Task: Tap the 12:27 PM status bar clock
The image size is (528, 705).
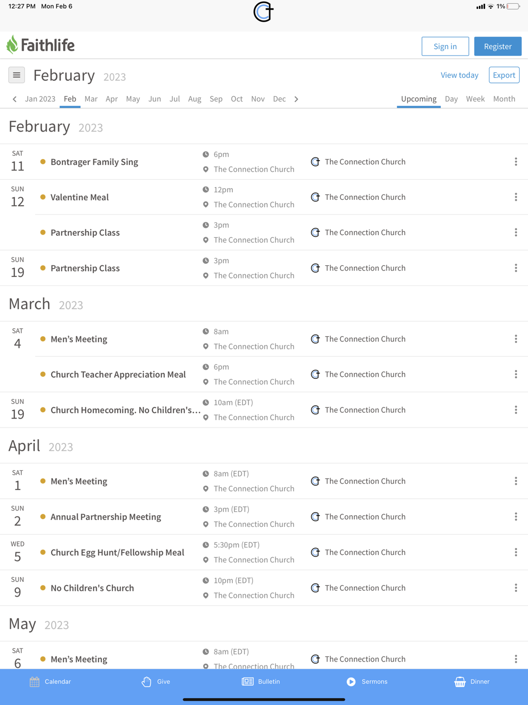Action: [22, 6]
